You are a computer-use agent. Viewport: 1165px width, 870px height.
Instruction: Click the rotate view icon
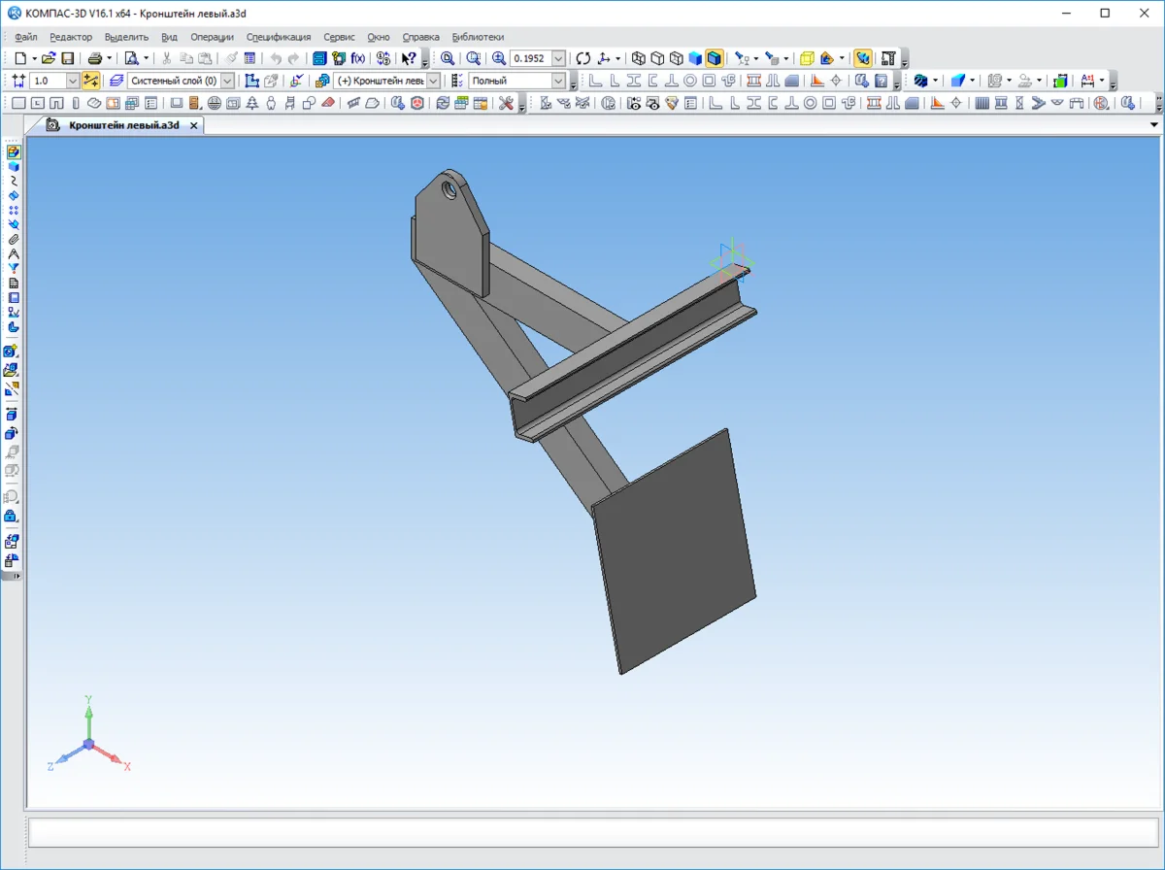click(x=583, y=58)
